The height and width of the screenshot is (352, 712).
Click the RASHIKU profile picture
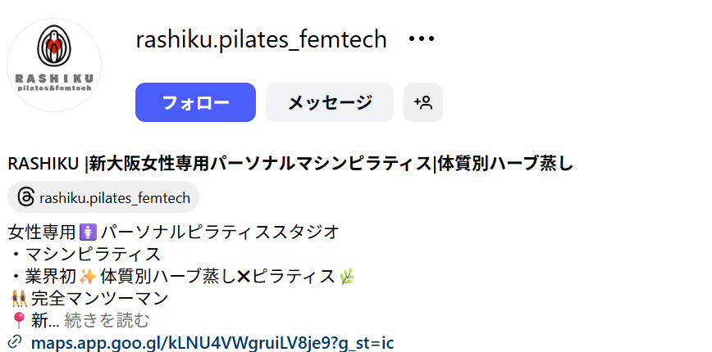click(54, 65)
